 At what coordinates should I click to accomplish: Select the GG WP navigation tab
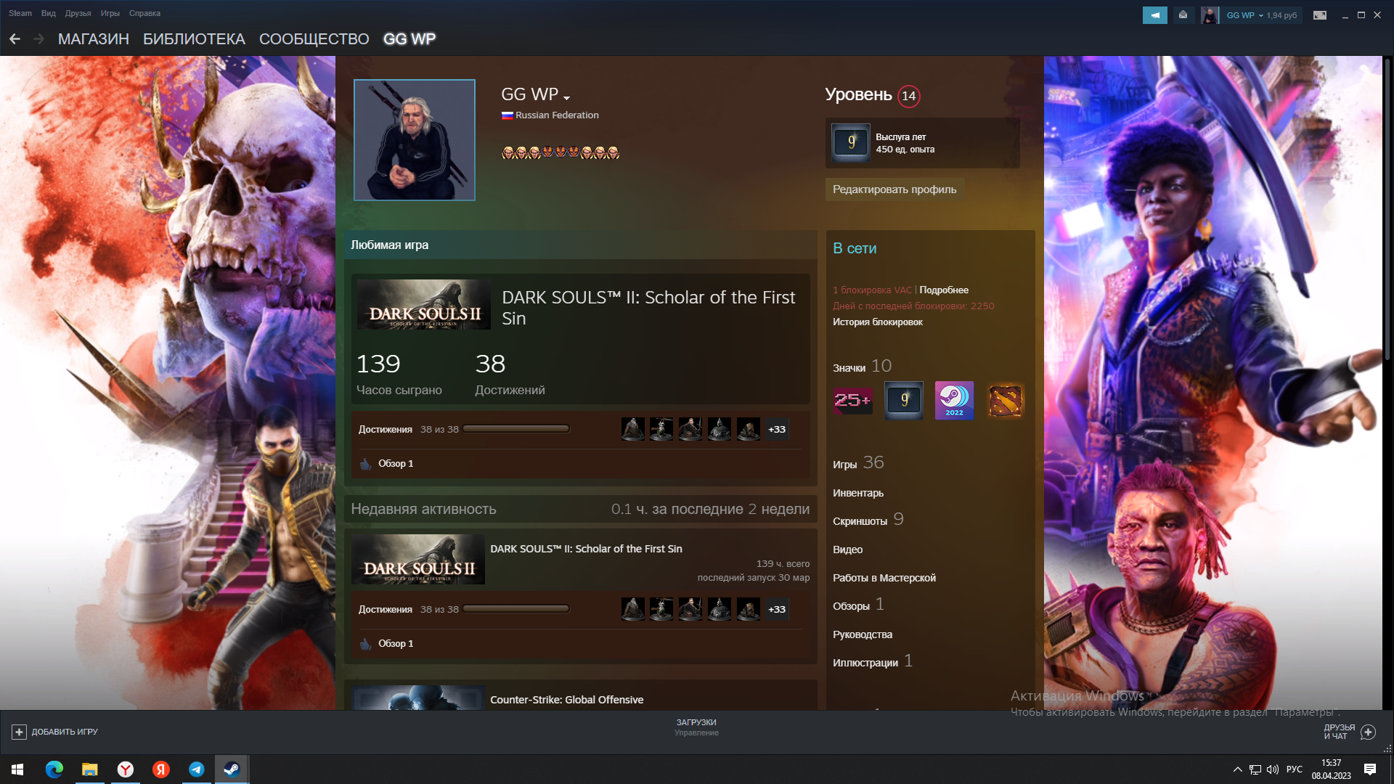[x=409, y=39]
